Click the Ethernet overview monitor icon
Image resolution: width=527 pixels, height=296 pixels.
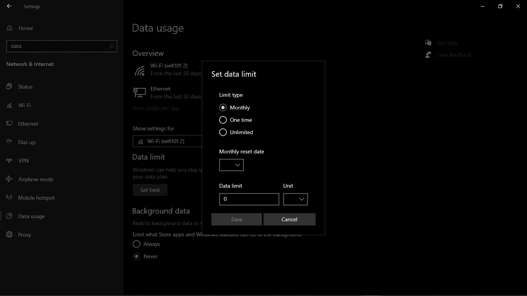point(140,92)
